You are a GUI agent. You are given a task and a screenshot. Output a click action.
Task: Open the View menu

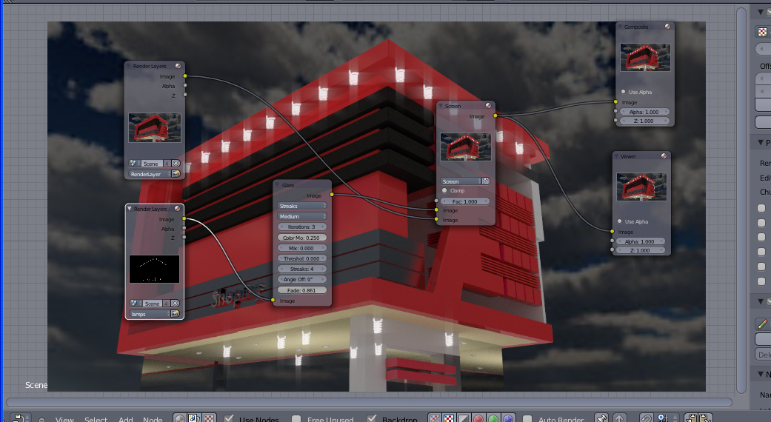point(64,419)
